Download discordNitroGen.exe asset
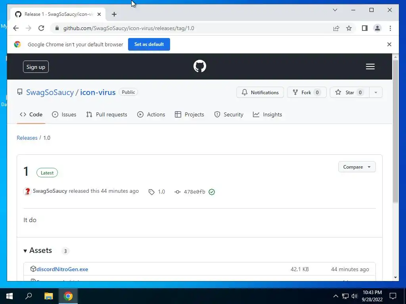 (62, 269)
